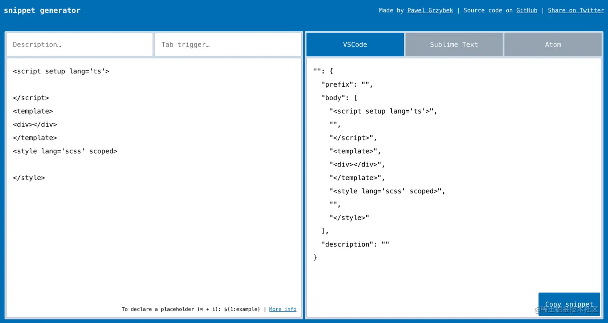The height and width of the screenshot is (323, 608).
Task: Click the "<div></div>", line in output
Action: click(x=357, y=165)
